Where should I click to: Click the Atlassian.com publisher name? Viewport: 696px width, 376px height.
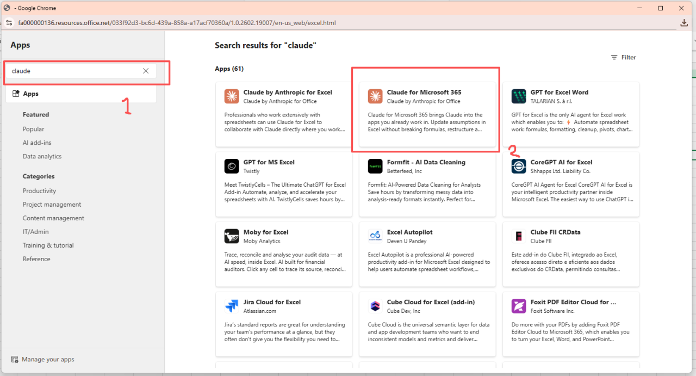pos(260,311)
